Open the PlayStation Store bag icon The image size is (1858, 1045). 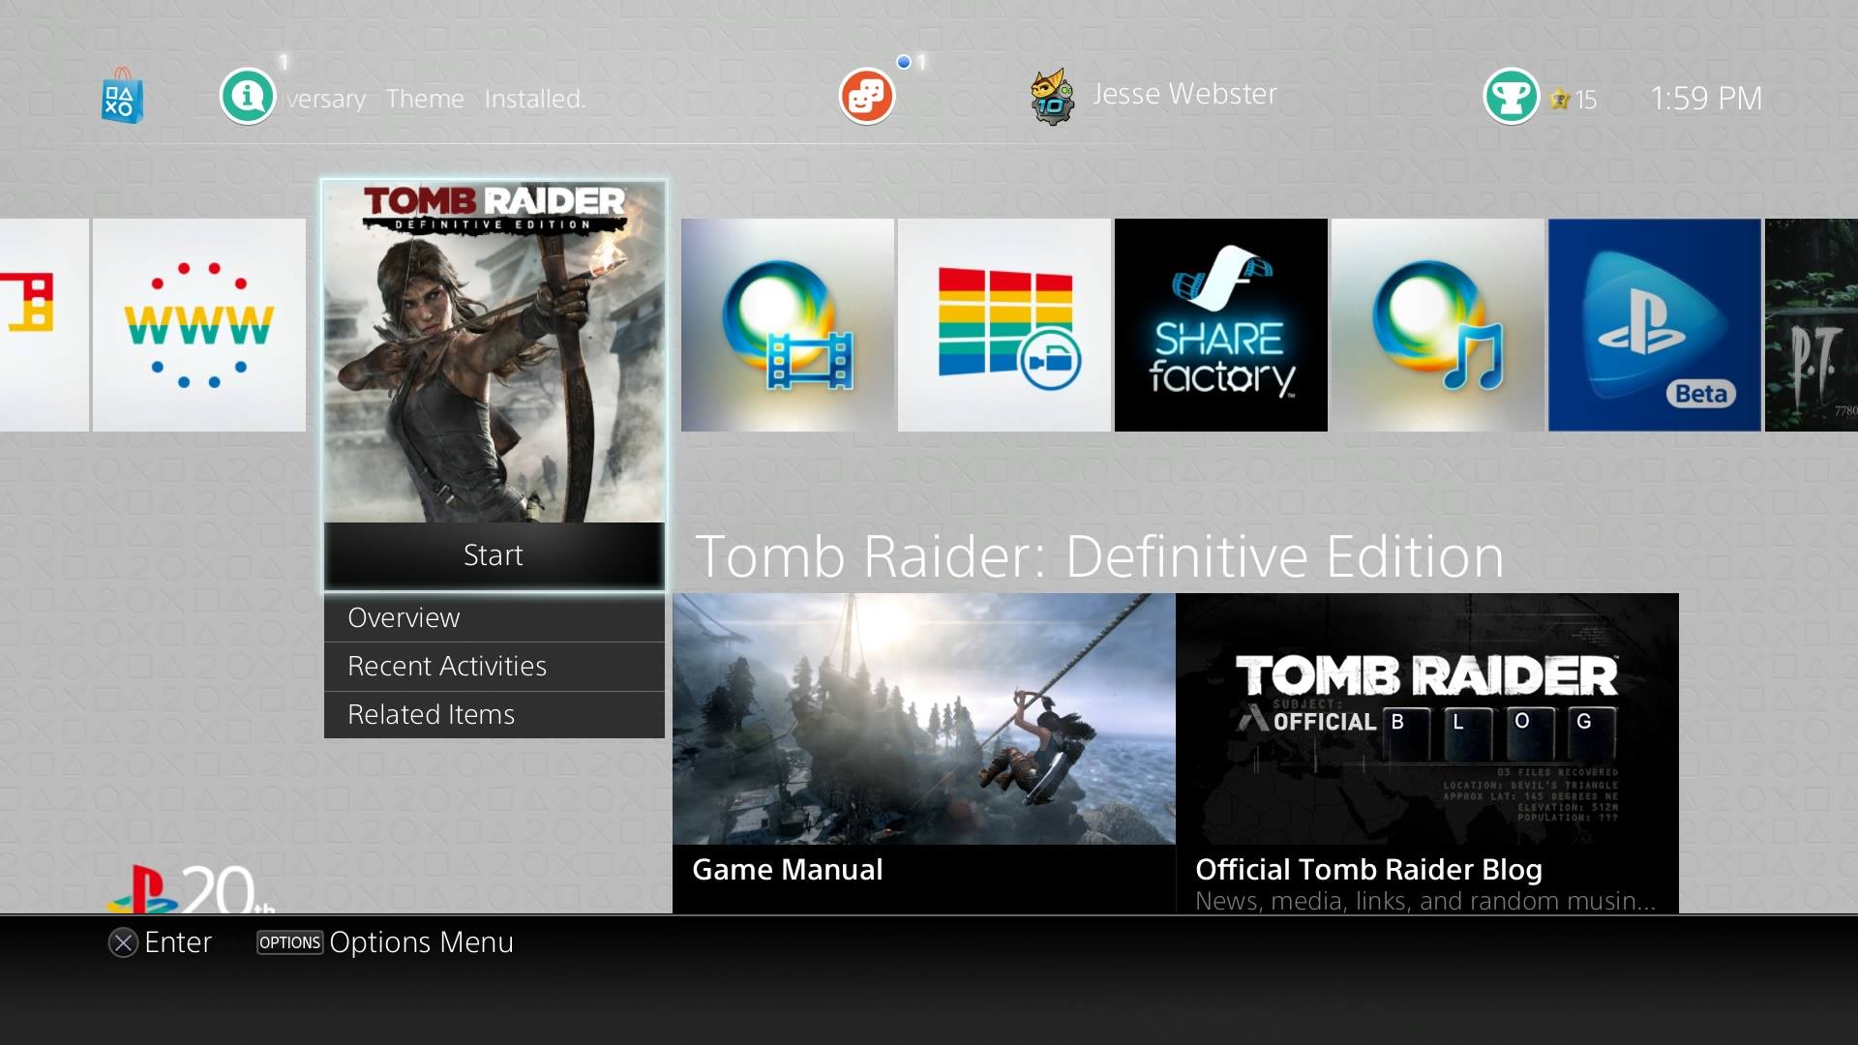coord(122,97)
